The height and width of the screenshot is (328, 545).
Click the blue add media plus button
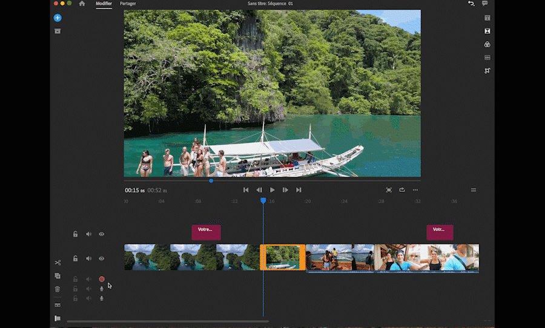point(58,18)
